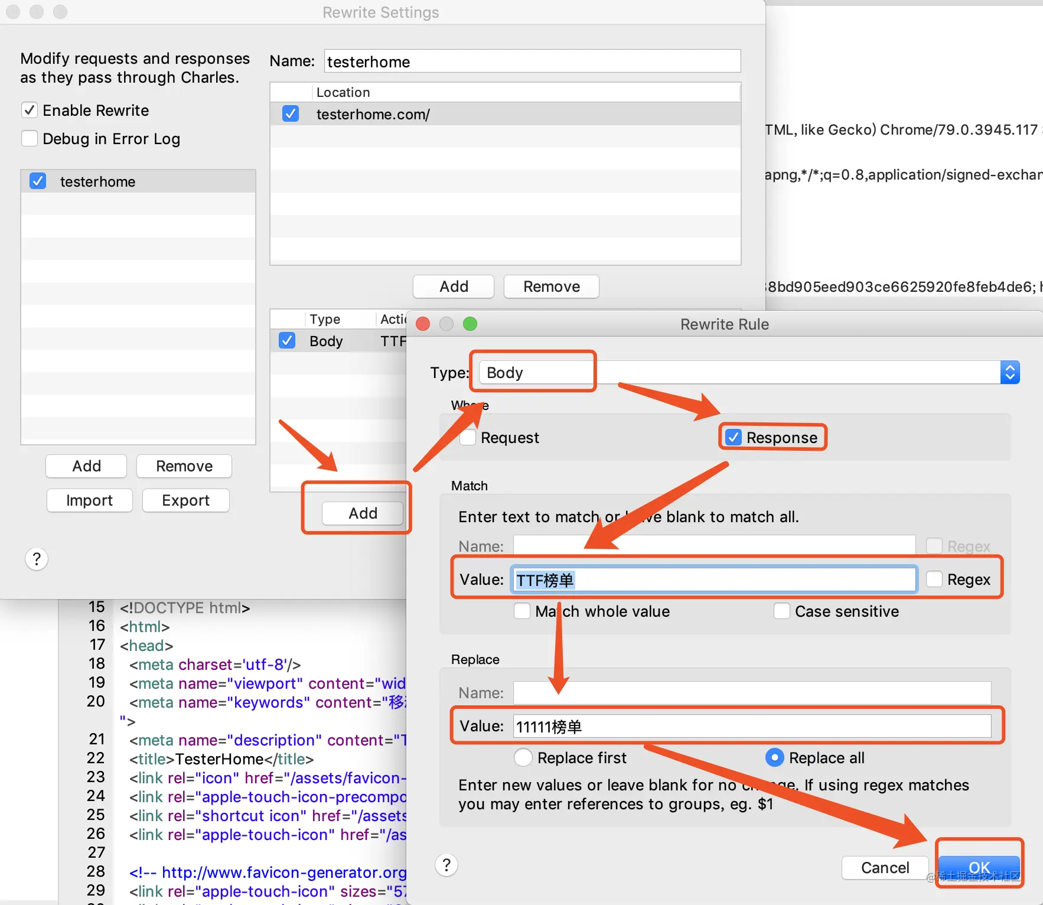Screen dimensions: 1043x905
Task: Click the meta charset line in source
Action: [x=215, y=665]
